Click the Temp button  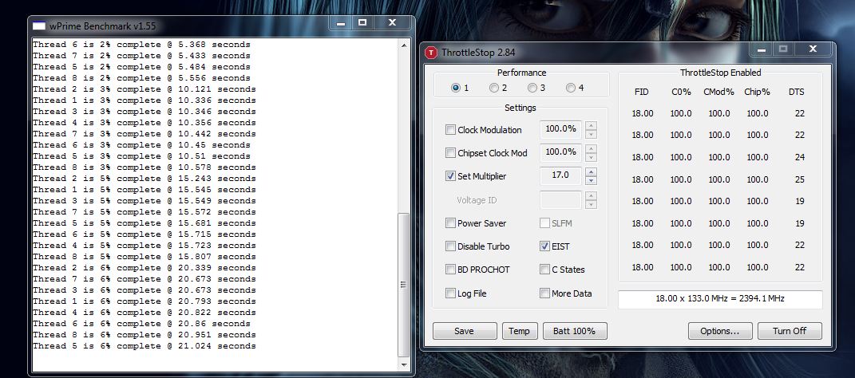pos(519,331)
